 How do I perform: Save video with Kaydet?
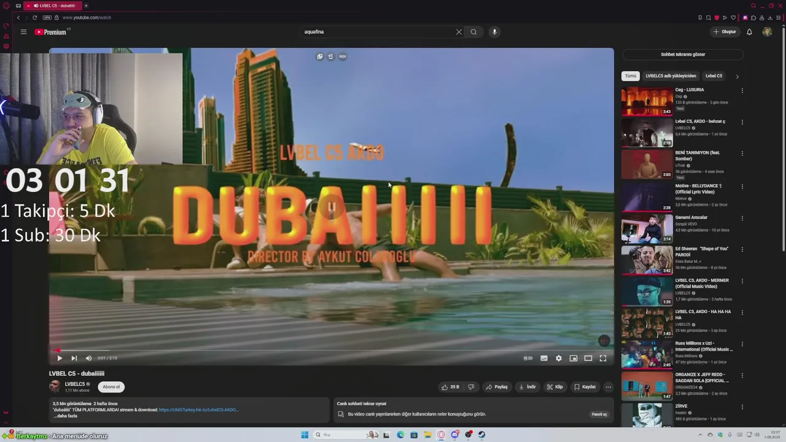coord(585,387)
